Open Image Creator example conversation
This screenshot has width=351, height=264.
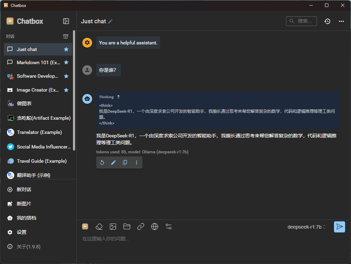pyautogui.click(x=38, y=90)
